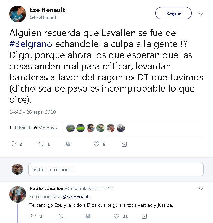213x223 pixels.
Task: Open Pablo Lavallen's profile avatar
Action: tap(18, 194)
